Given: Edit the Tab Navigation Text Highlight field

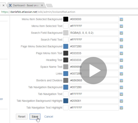Looking at the screenshot, I should coord(94,108).
